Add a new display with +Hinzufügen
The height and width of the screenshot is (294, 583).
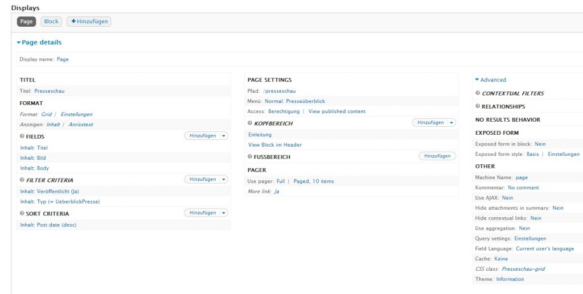88,22
